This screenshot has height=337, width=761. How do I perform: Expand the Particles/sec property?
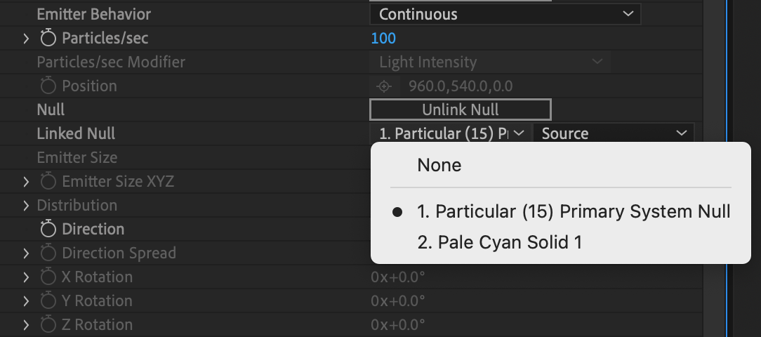pyautogui.click(x=26, y=39)
